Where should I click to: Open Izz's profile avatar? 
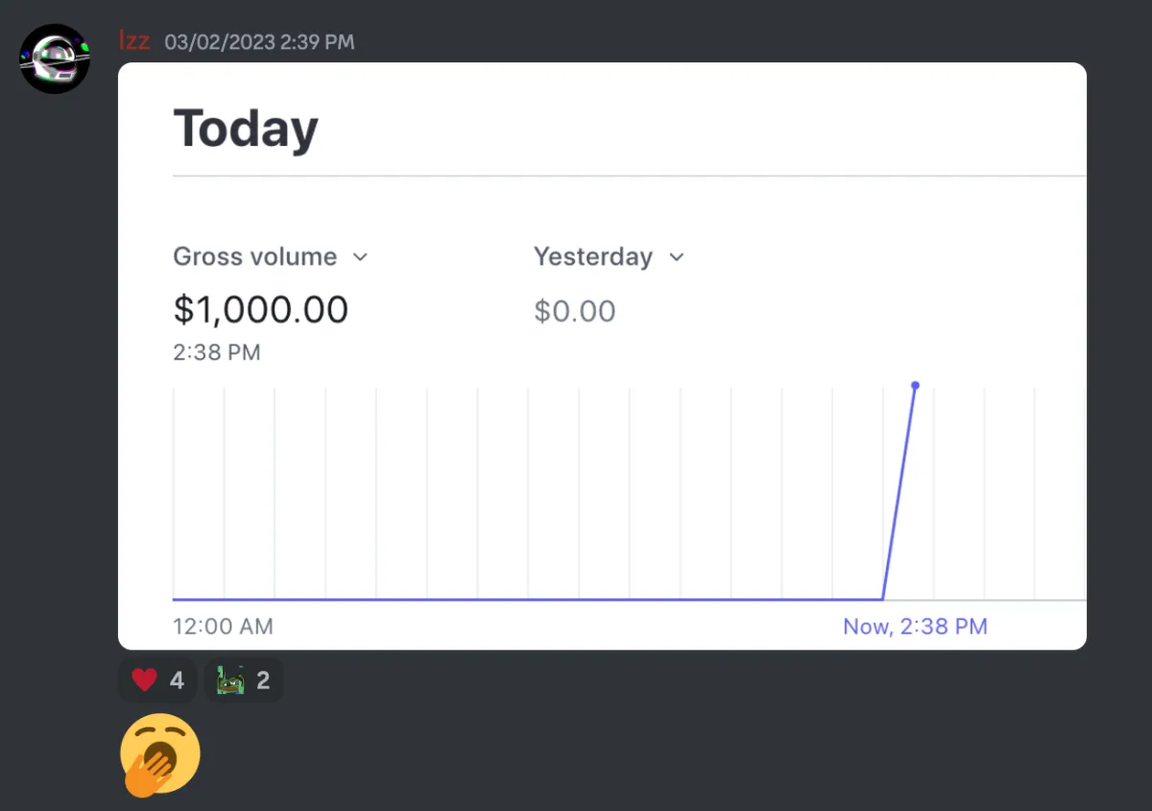[55, 59]
